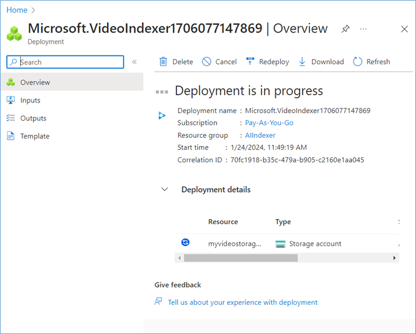Click the horizontal scrollbar thumb in details table
Image resolution: width=416 pixels, height=334 pixels.
(x=240, y=258)
